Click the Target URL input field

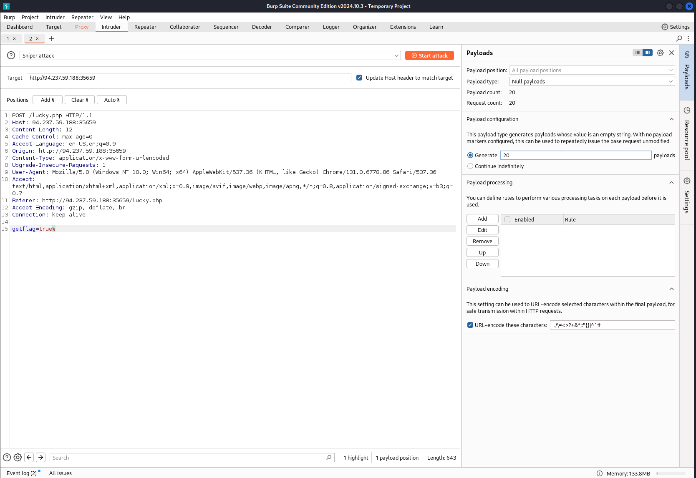coord(189,78)
